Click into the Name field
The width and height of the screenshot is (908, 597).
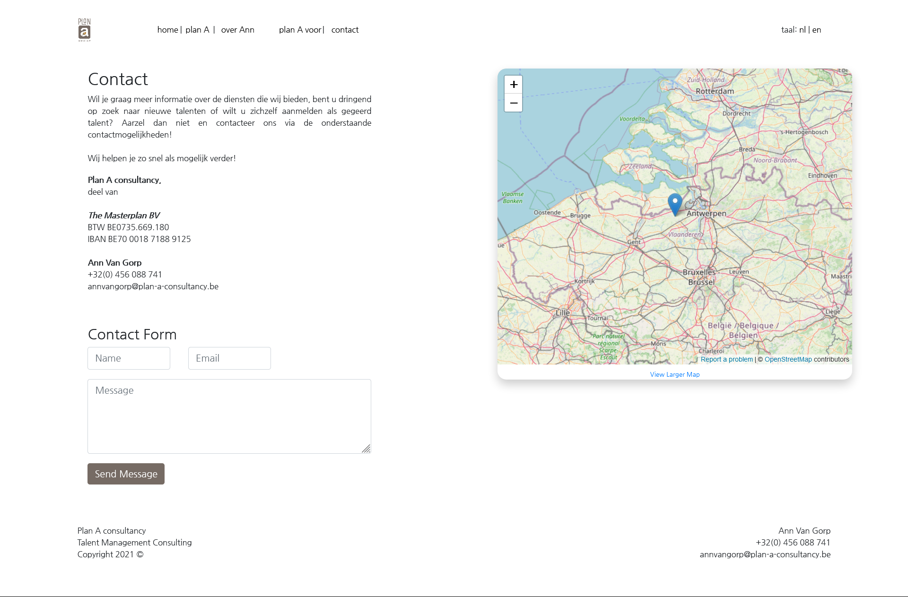(x=129, y=358)
